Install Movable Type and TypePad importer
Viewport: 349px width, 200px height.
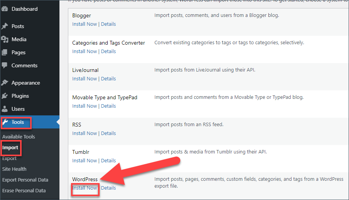point(85,106)
